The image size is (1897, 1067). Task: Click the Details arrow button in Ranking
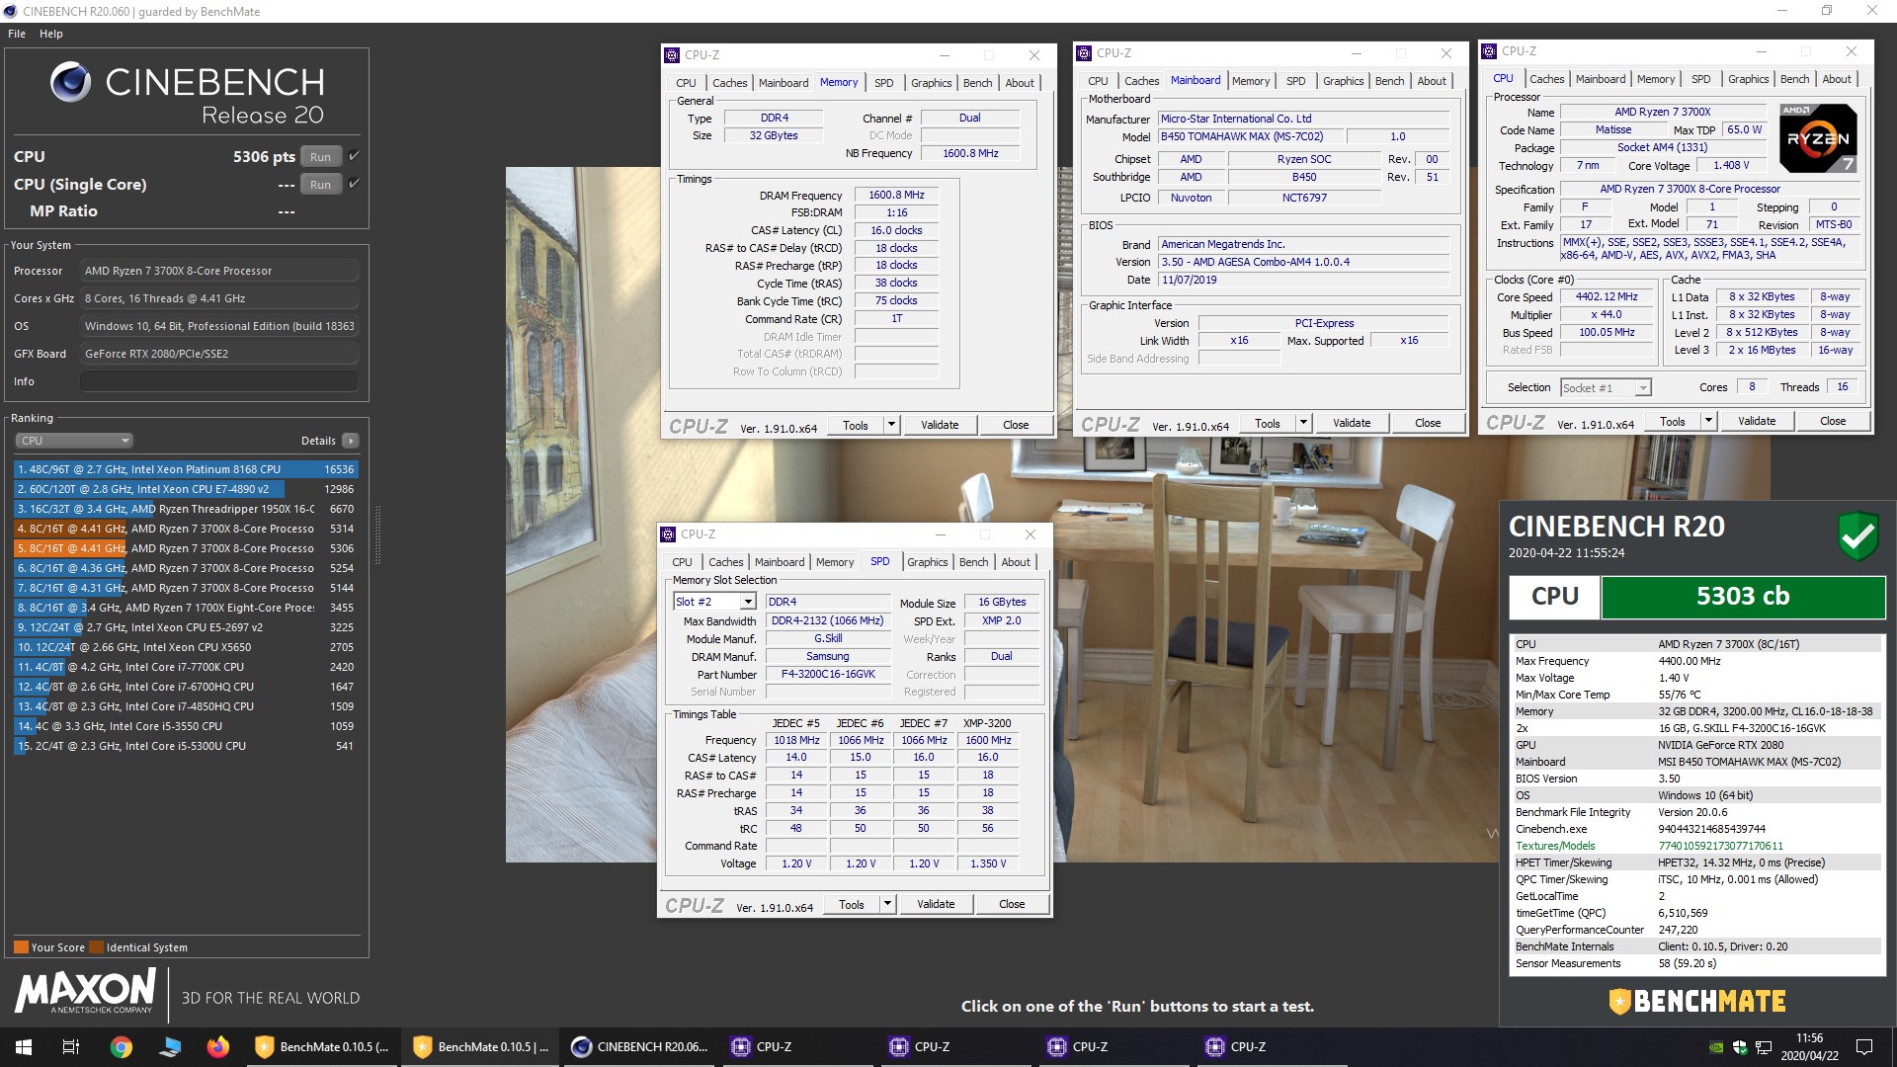click(x=351, y=441)
